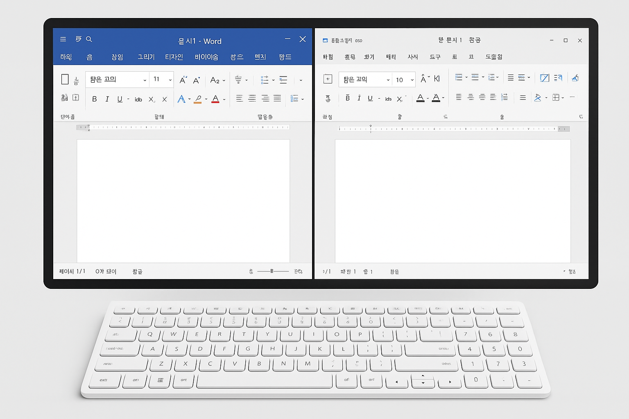Open font size 10 dropdown in white window
This screenshot has width=629, height=419.
coord(412,80)
